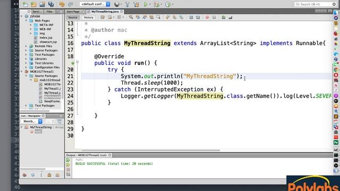
Task: Click the Search field in toolbar
Action: click(315, 4)
